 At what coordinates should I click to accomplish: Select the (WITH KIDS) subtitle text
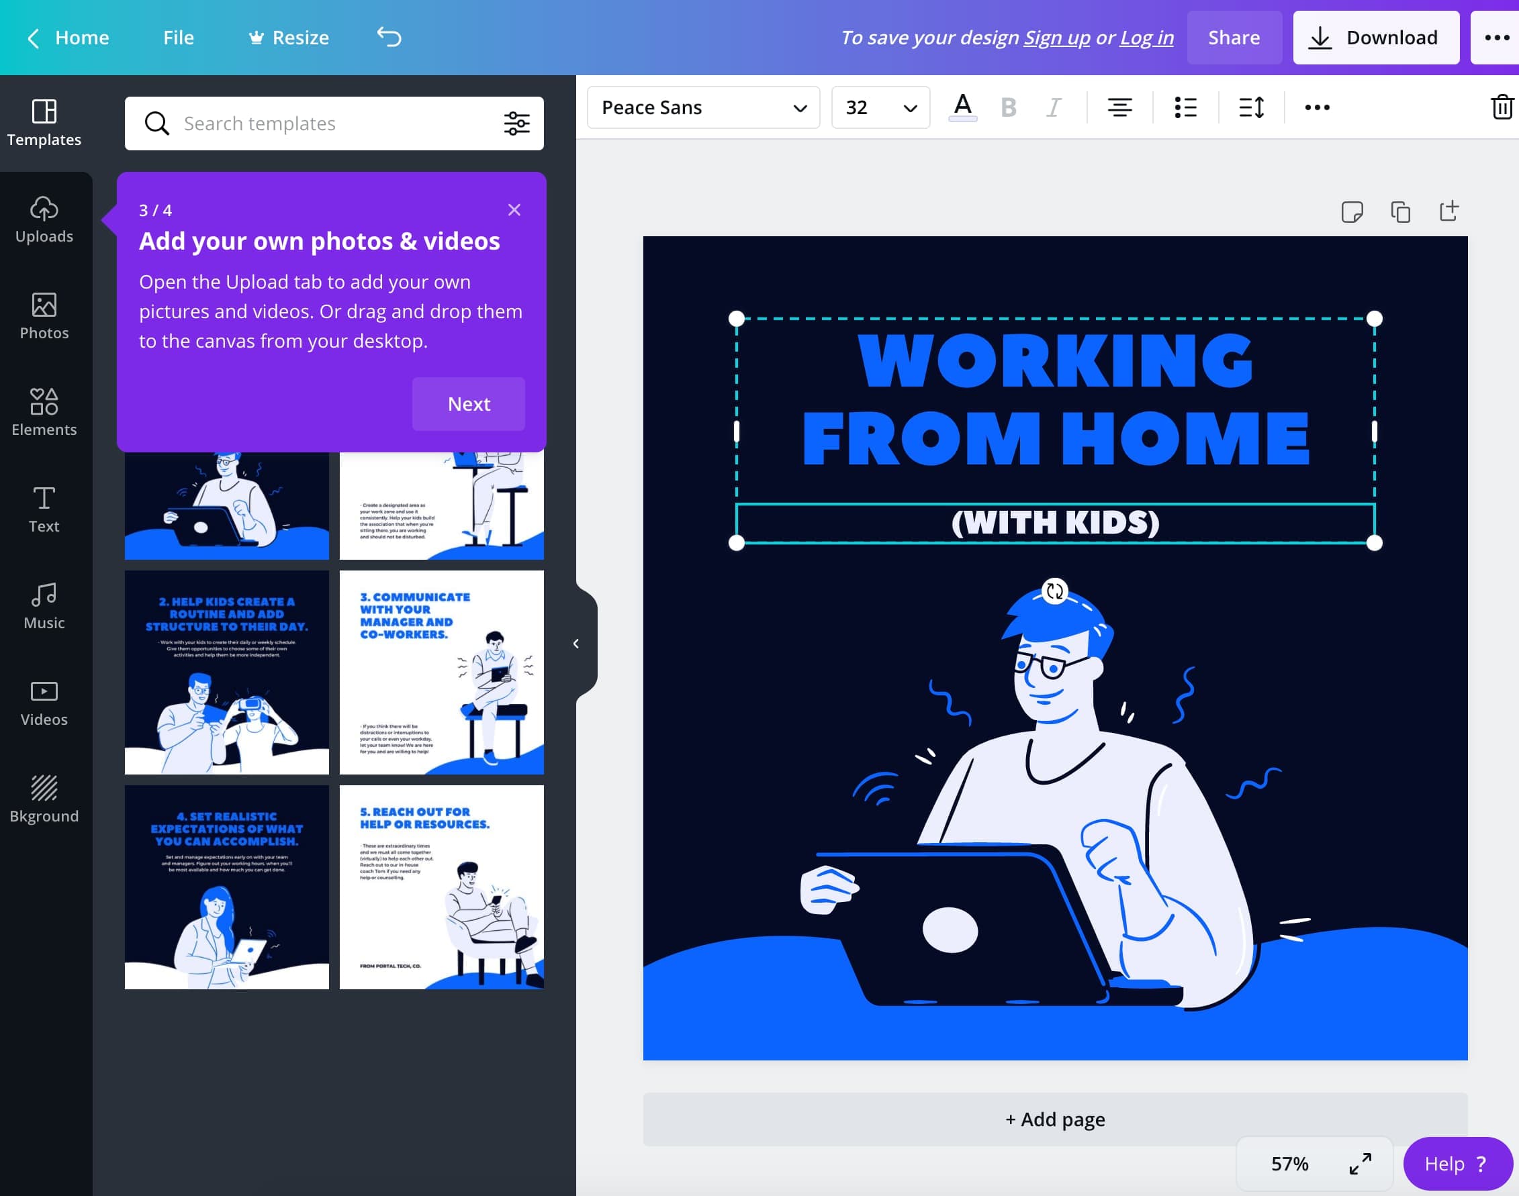pos(1055,523)
